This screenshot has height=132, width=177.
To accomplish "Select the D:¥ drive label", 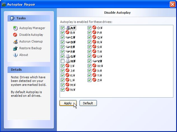I will pos(73,42).
